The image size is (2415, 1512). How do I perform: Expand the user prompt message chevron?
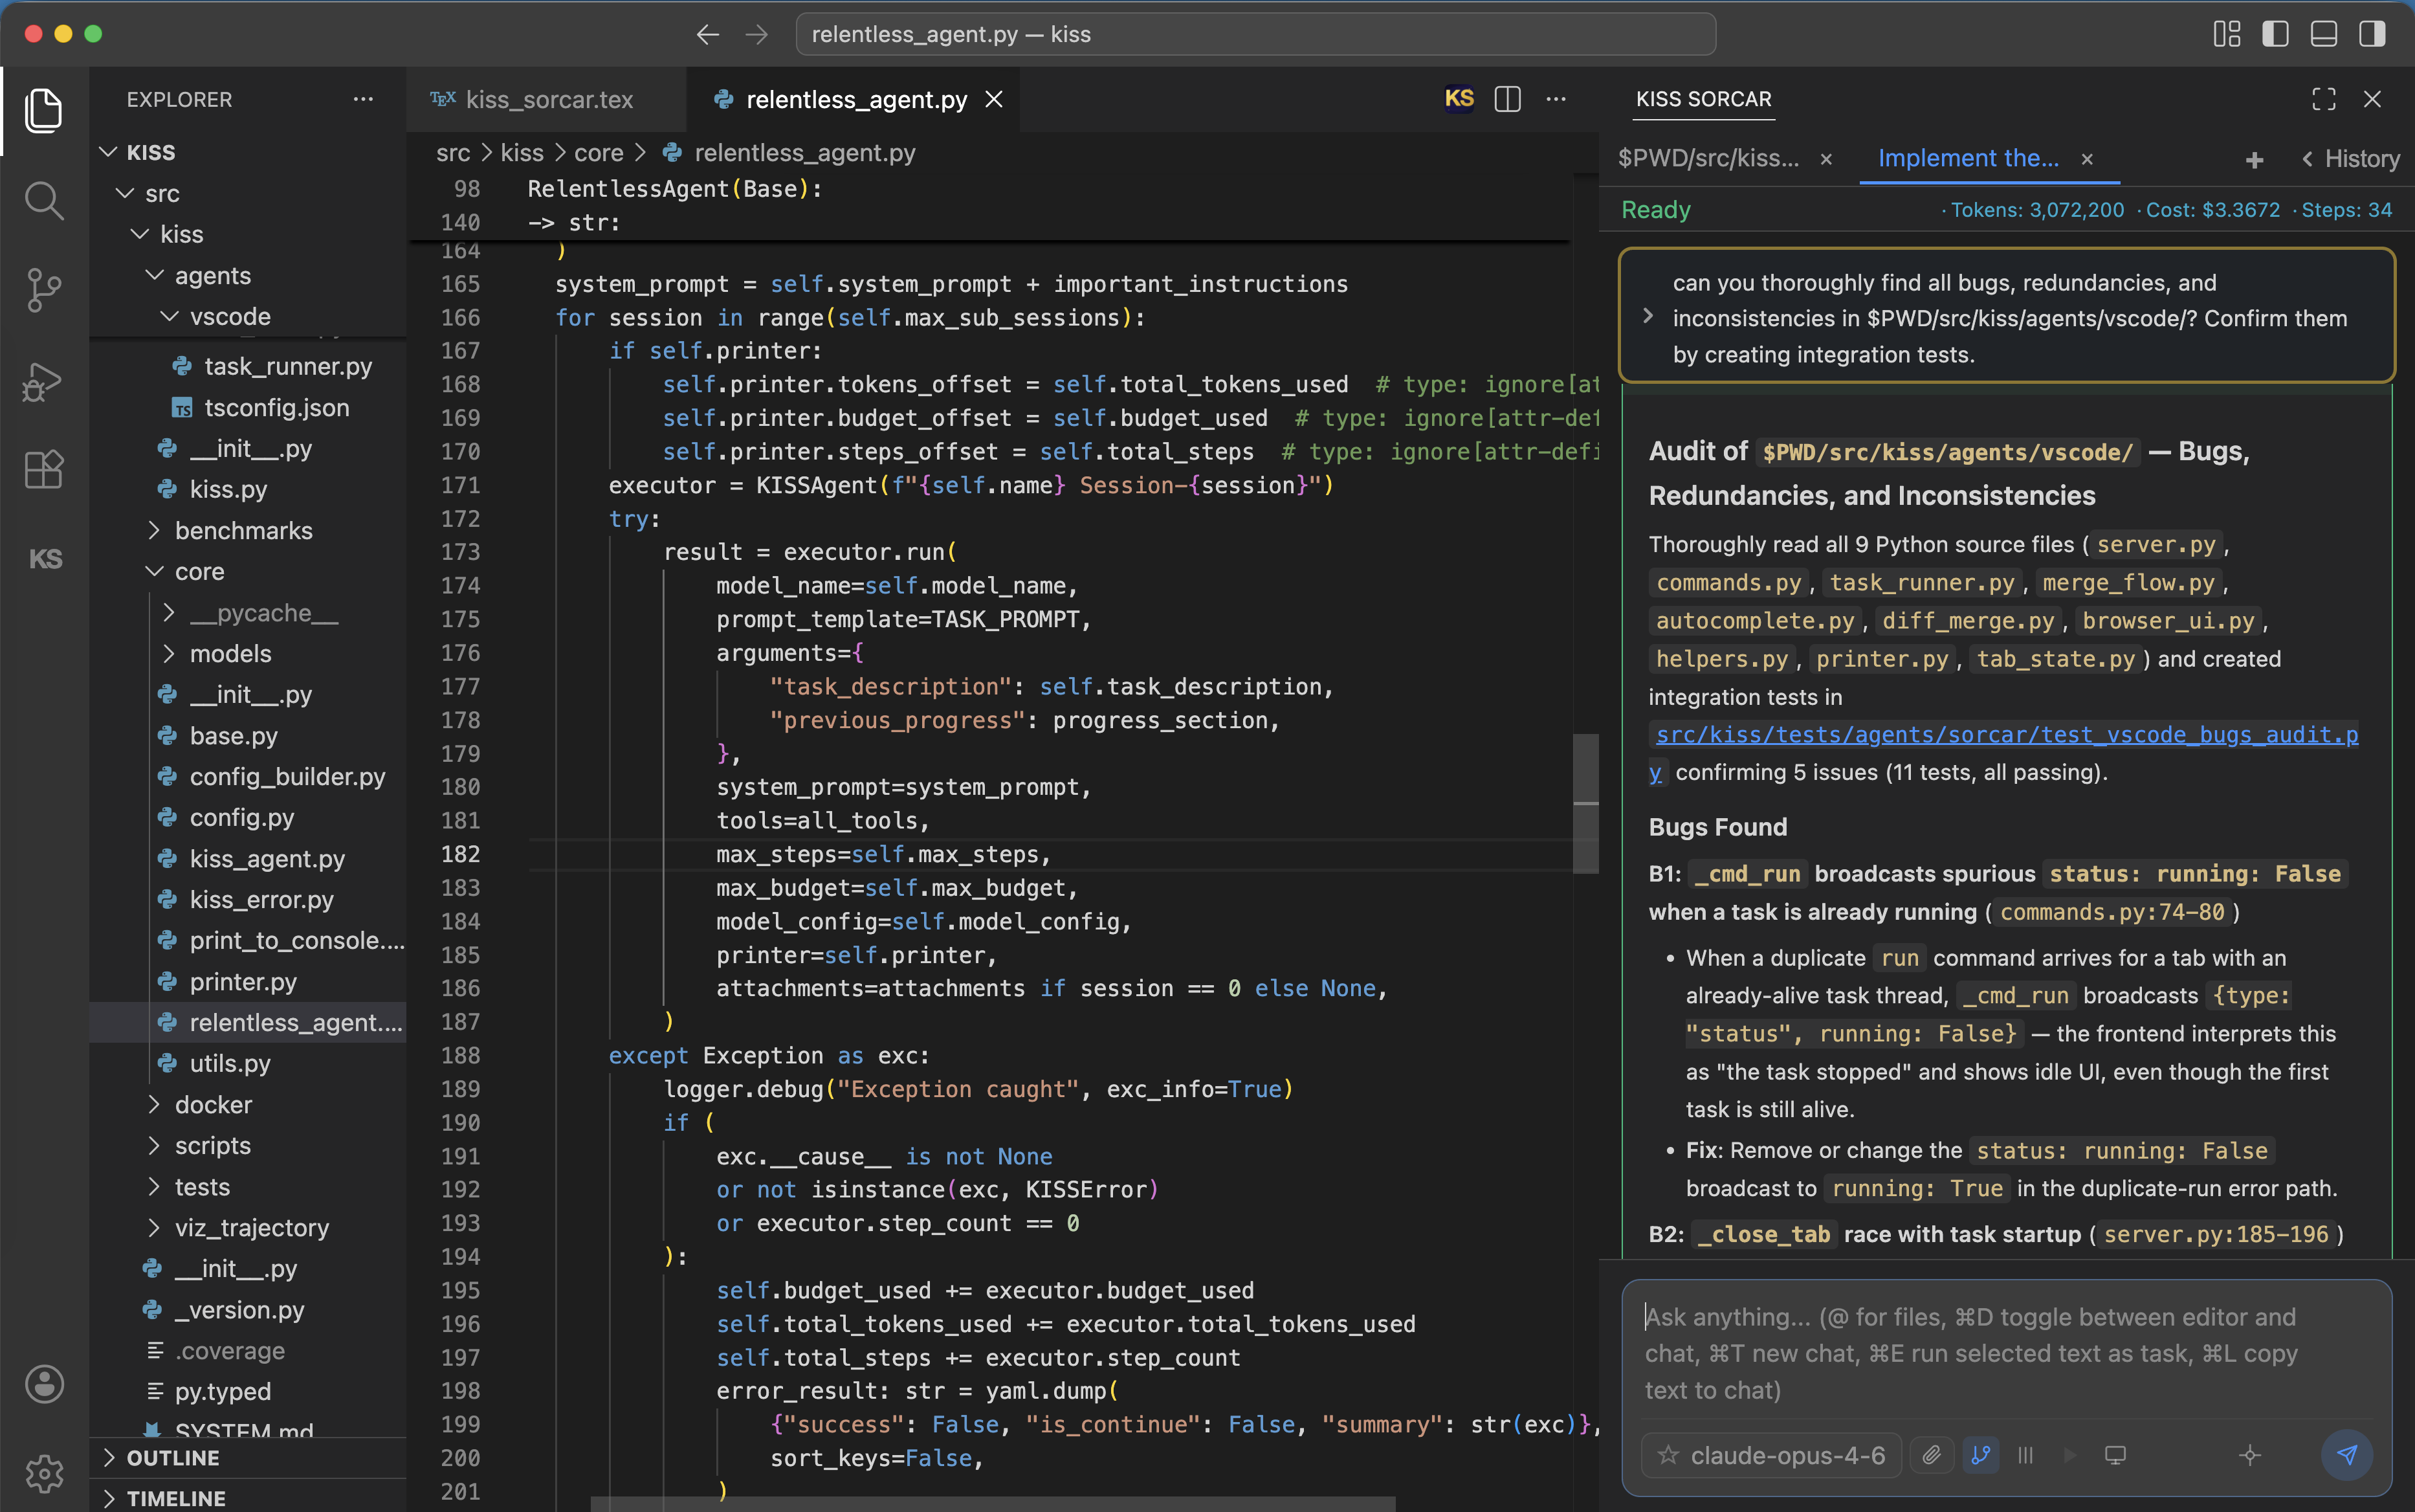coord(1648,316)
